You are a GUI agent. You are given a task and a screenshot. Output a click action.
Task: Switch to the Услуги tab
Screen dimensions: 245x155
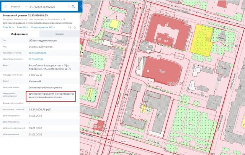[59, 34]
